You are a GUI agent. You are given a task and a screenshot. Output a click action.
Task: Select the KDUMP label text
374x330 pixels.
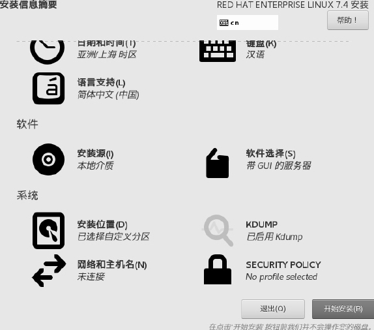[262, 224]
